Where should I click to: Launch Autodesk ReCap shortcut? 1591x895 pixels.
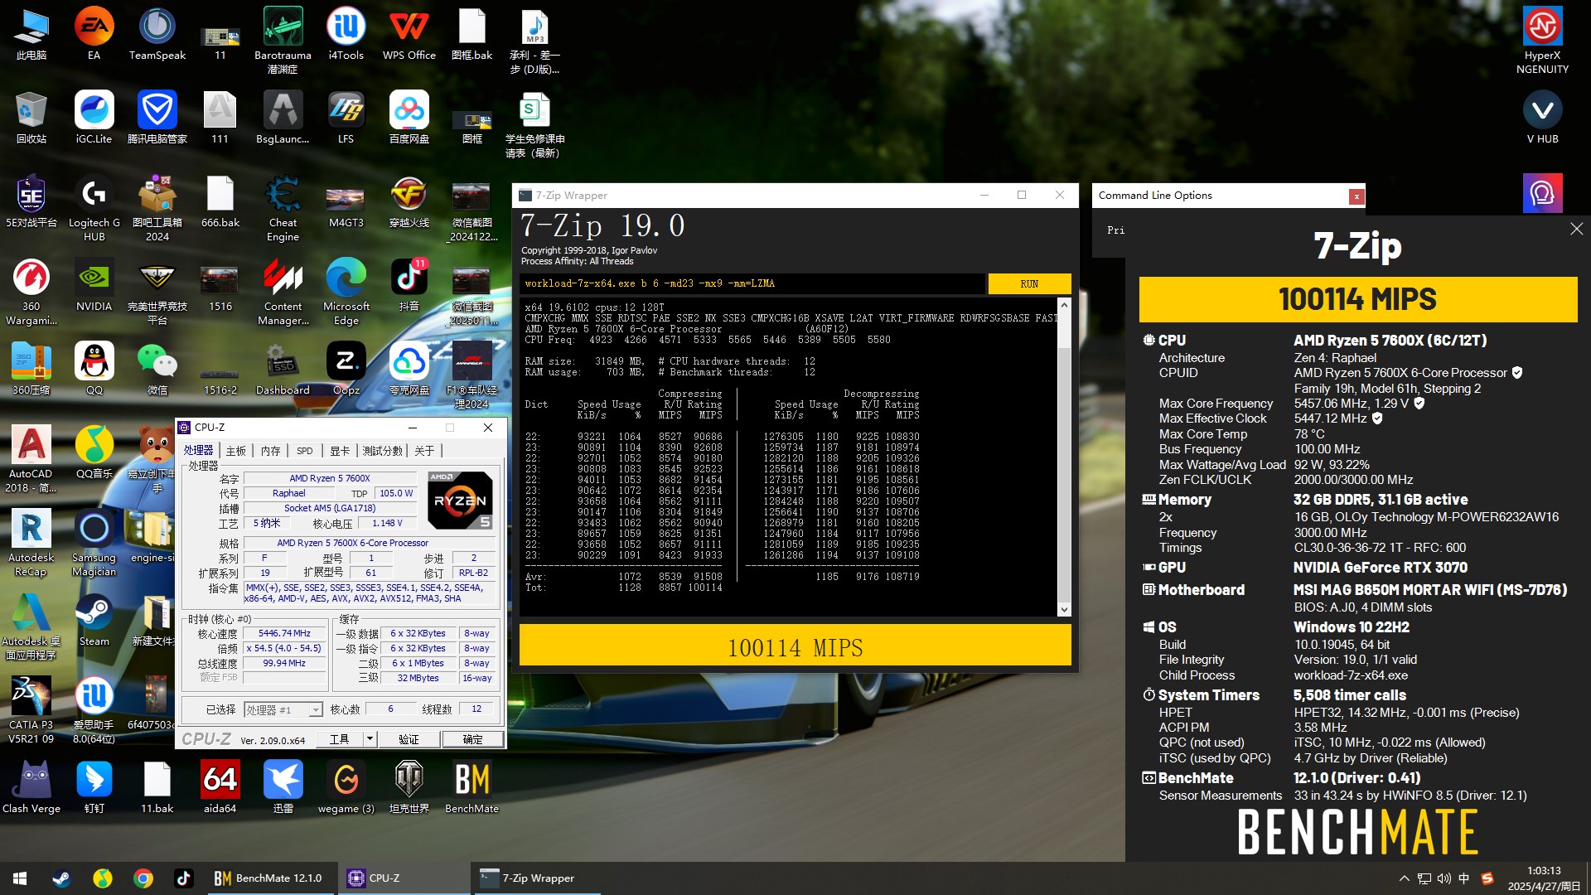pos(31,543)
